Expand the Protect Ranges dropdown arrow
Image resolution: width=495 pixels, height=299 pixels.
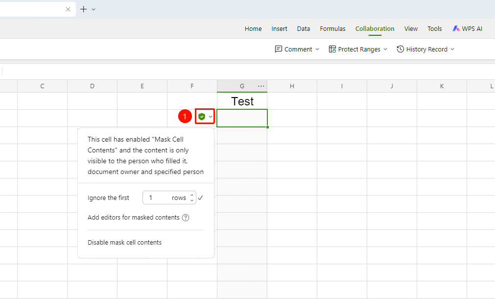pos(385,50)
